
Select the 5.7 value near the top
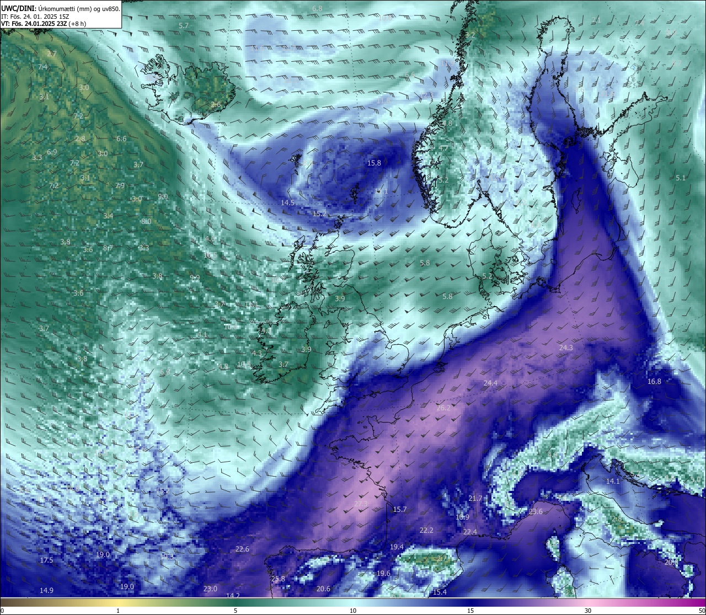pos(184,25)
